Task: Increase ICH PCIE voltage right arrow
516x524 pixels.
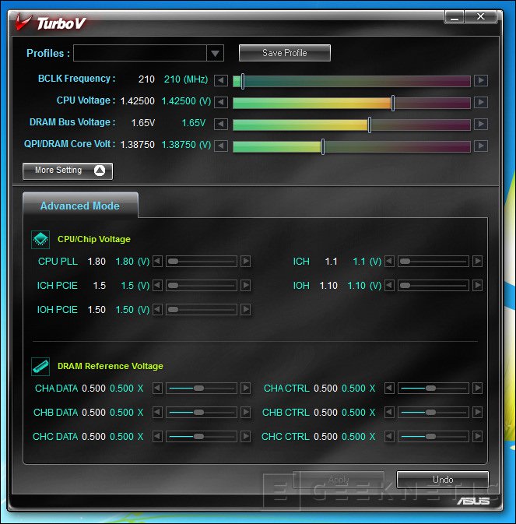Action: pos(245,286)
